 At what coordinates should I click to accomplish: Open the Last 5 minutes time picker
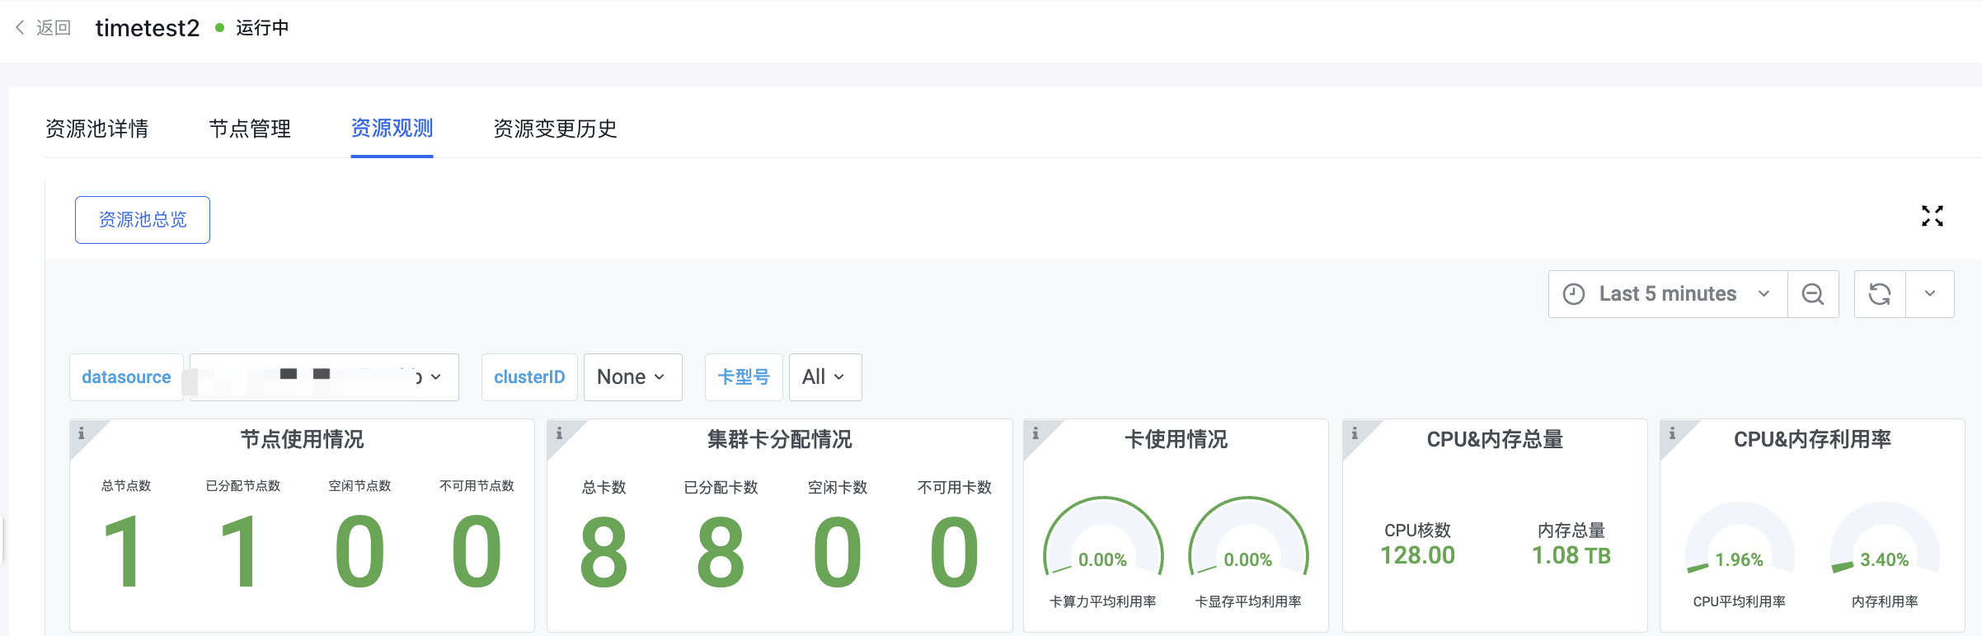point(1668,294)
